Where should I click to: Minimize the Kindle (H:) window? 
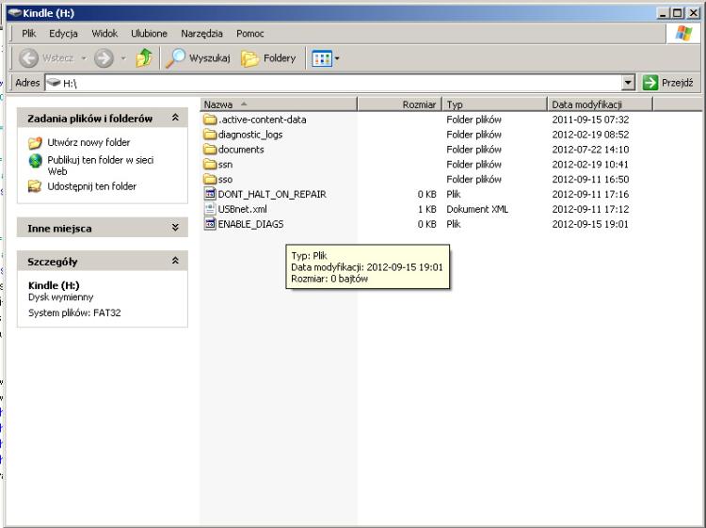click(663, 13)
